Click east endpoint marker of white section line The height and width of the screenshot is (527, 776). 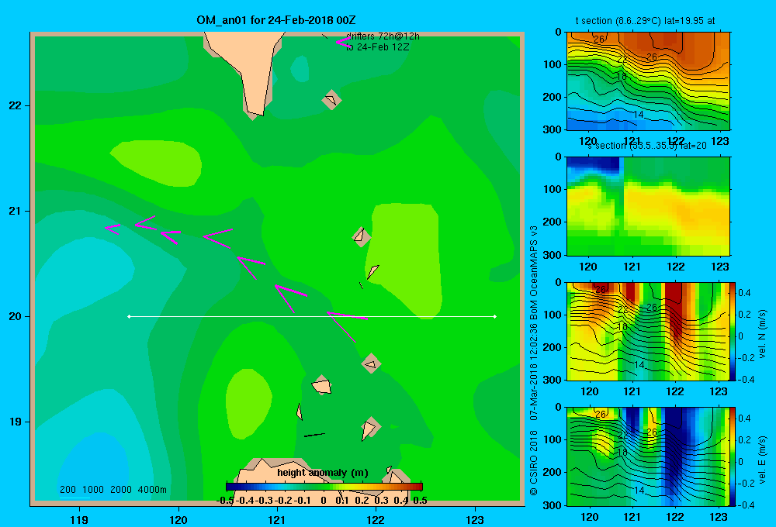tap(495, 316)
